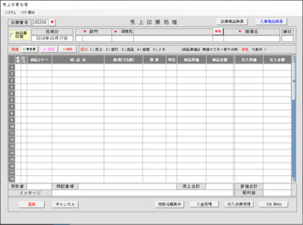Click the 数量 cell in row 2
Screen dimensions: 303x225
point(154,74)
